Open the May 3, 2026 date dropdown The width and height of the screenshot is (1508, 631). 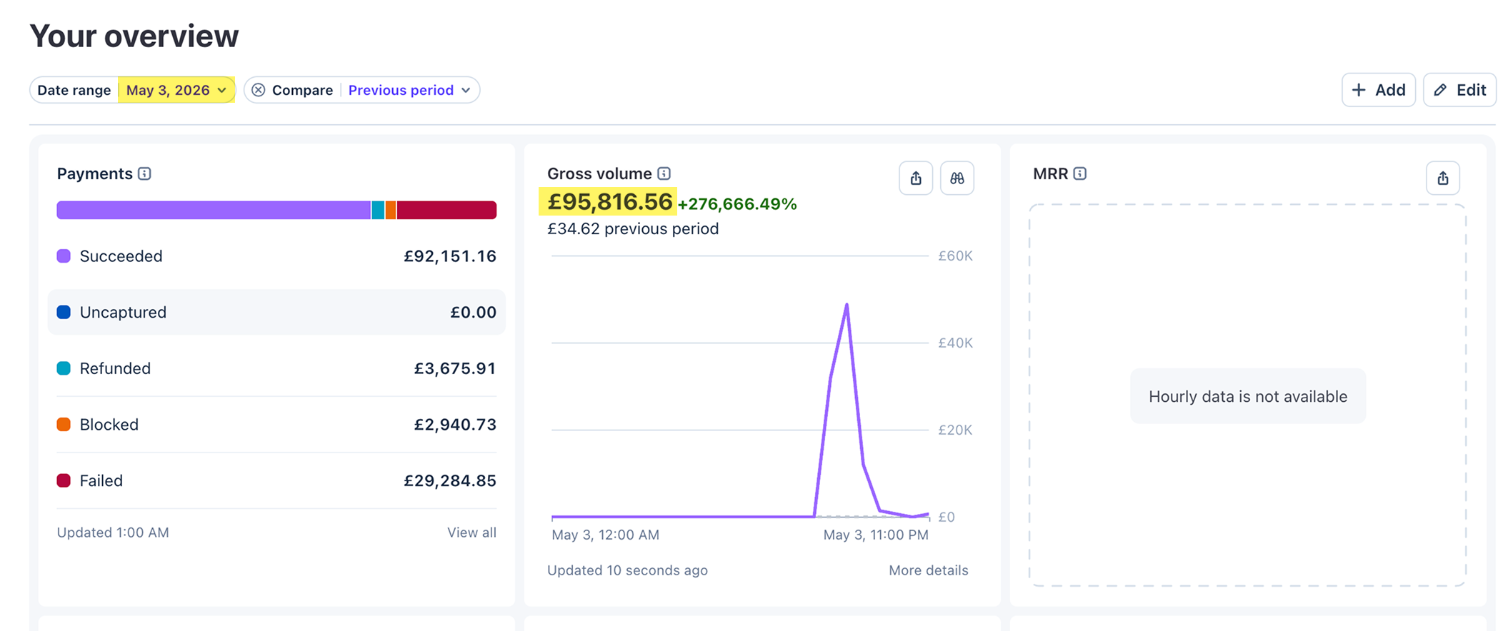pos(176,90)
